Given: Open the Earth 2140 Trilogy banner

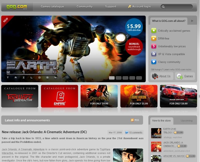Looking at the screenshot, I should 73,49.
